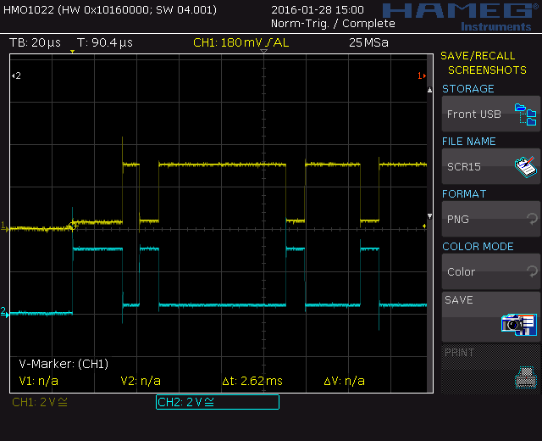Click the T: 90.4 µs trigger time readout
Viewport: 542px width, 441px height.
[105, 42]
